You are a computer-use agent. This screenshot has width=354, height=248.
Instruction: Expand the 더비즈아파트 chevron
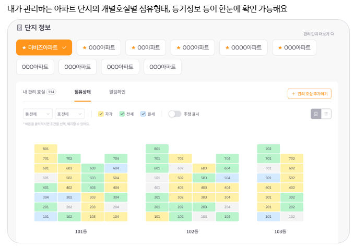tap(64, 47)
